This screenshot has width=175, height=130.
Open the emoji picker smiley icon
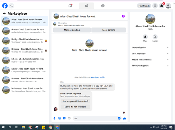tap(119, 118)
